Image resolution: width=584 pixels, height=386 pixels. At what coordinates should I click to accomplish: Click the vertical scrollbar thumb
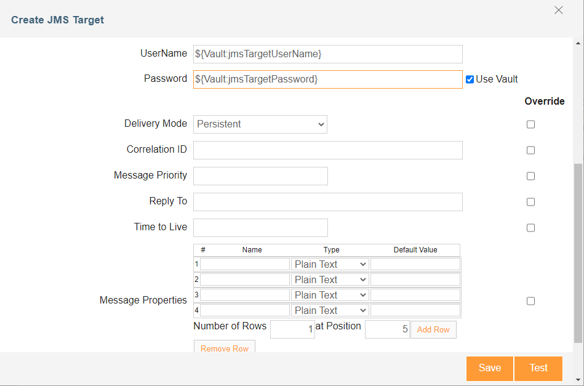[x=578, y=252]
